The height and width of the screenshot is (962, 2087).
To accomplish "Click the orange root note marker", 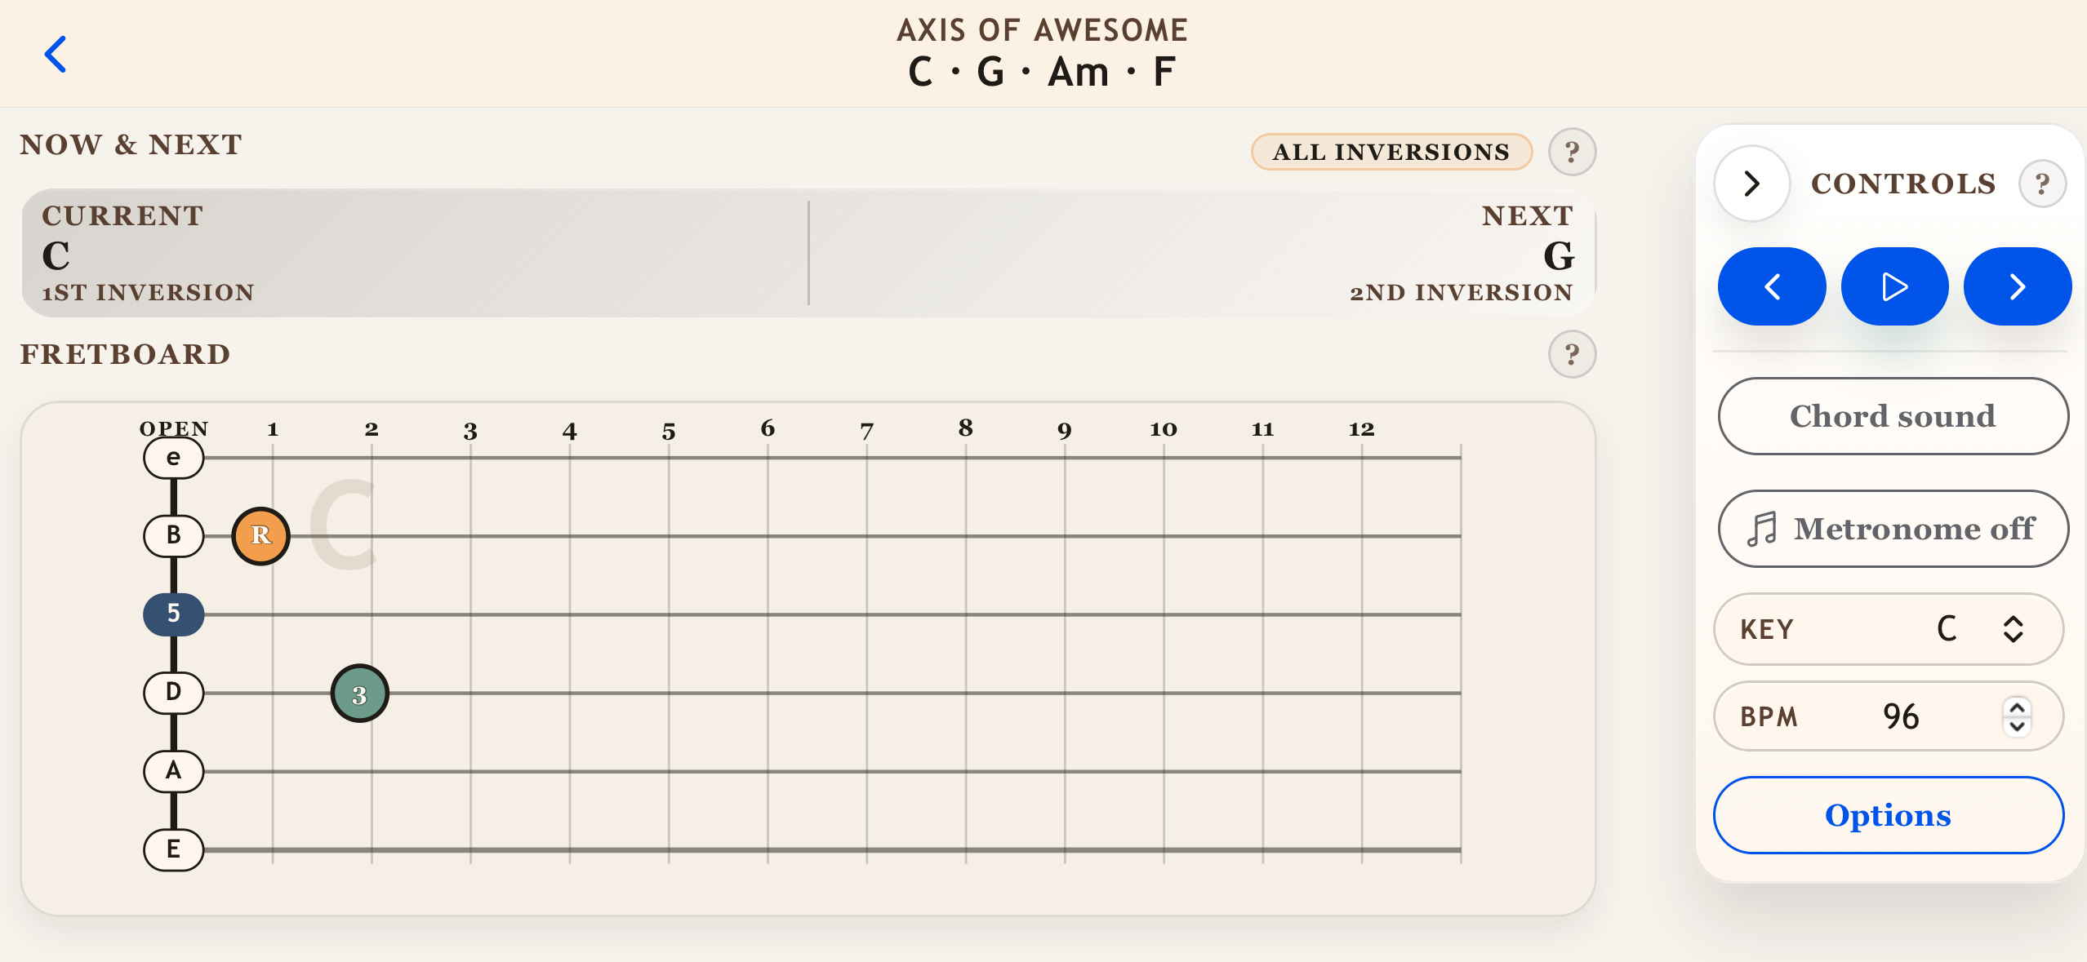I will pyautogui.click(x=260, y=536).
